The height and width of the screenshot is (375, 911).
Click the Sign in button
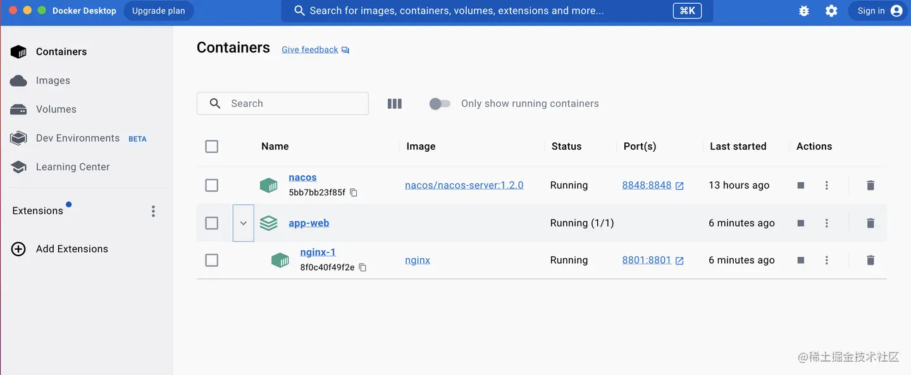[x=879, y=11]
